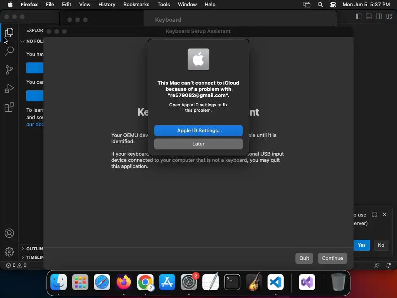
Task: Open Control Center in menu bar
Action: click(333, 4)
